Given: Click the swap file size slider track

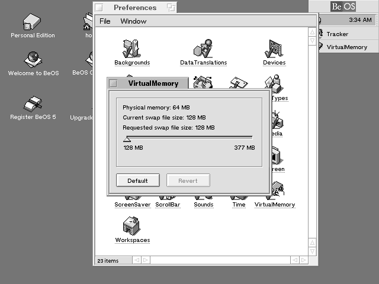Looking at the screenshot, I should click(189, 137).
